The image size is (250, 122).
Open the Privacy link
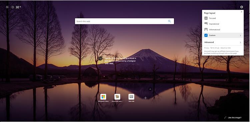pyautogui.click(x=206, y=48)
